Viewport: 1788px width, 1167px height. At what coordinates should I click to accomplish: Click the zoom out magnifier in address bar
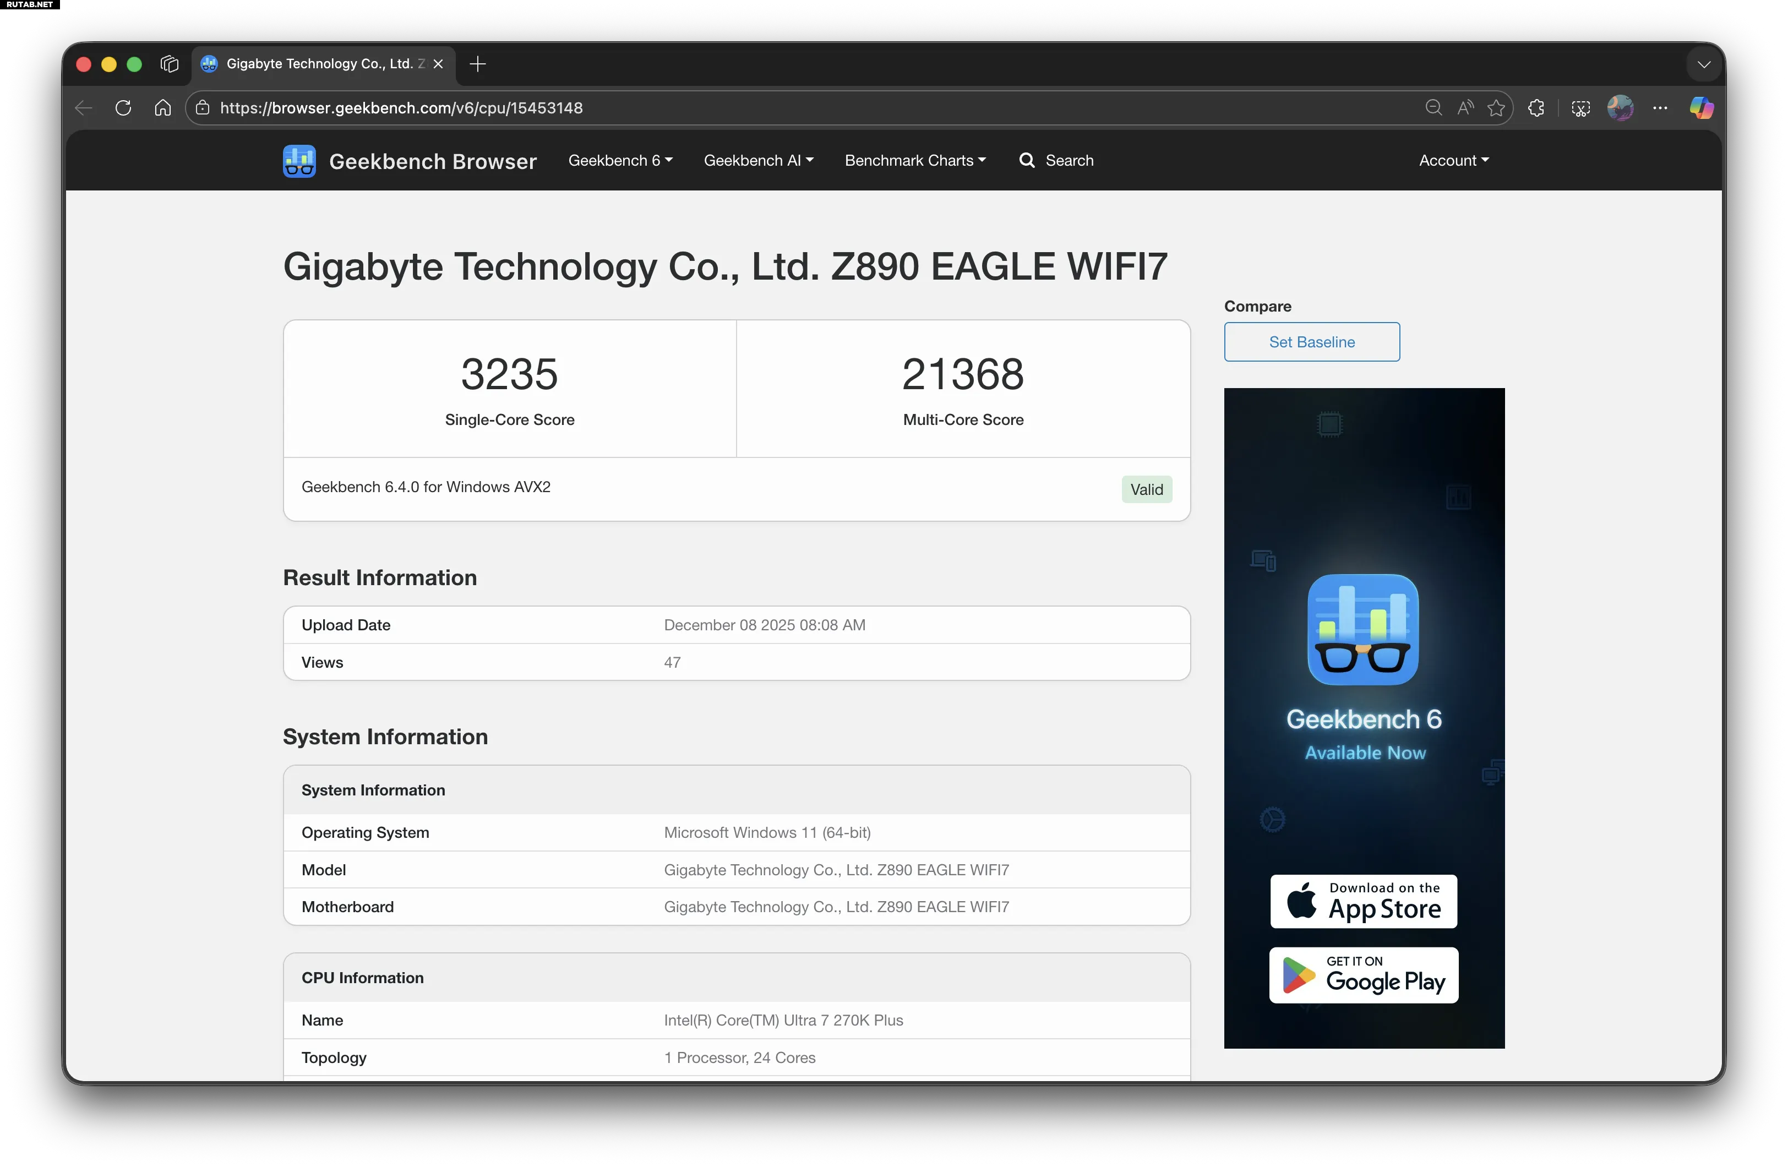[x=1432, y=107]
